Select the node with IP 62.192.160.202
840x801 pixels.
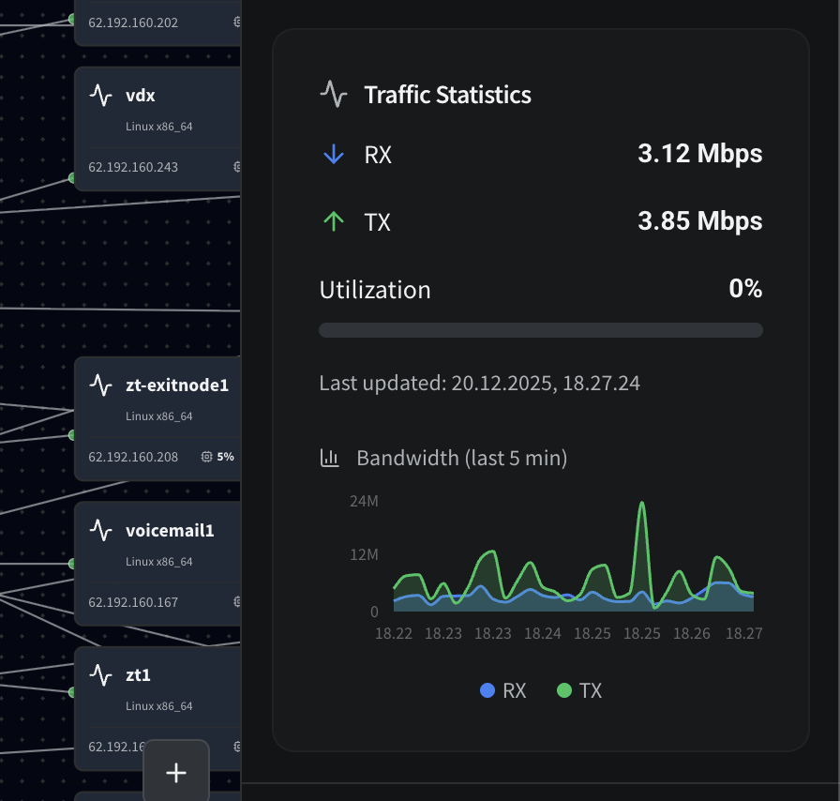tap(133, 23)
